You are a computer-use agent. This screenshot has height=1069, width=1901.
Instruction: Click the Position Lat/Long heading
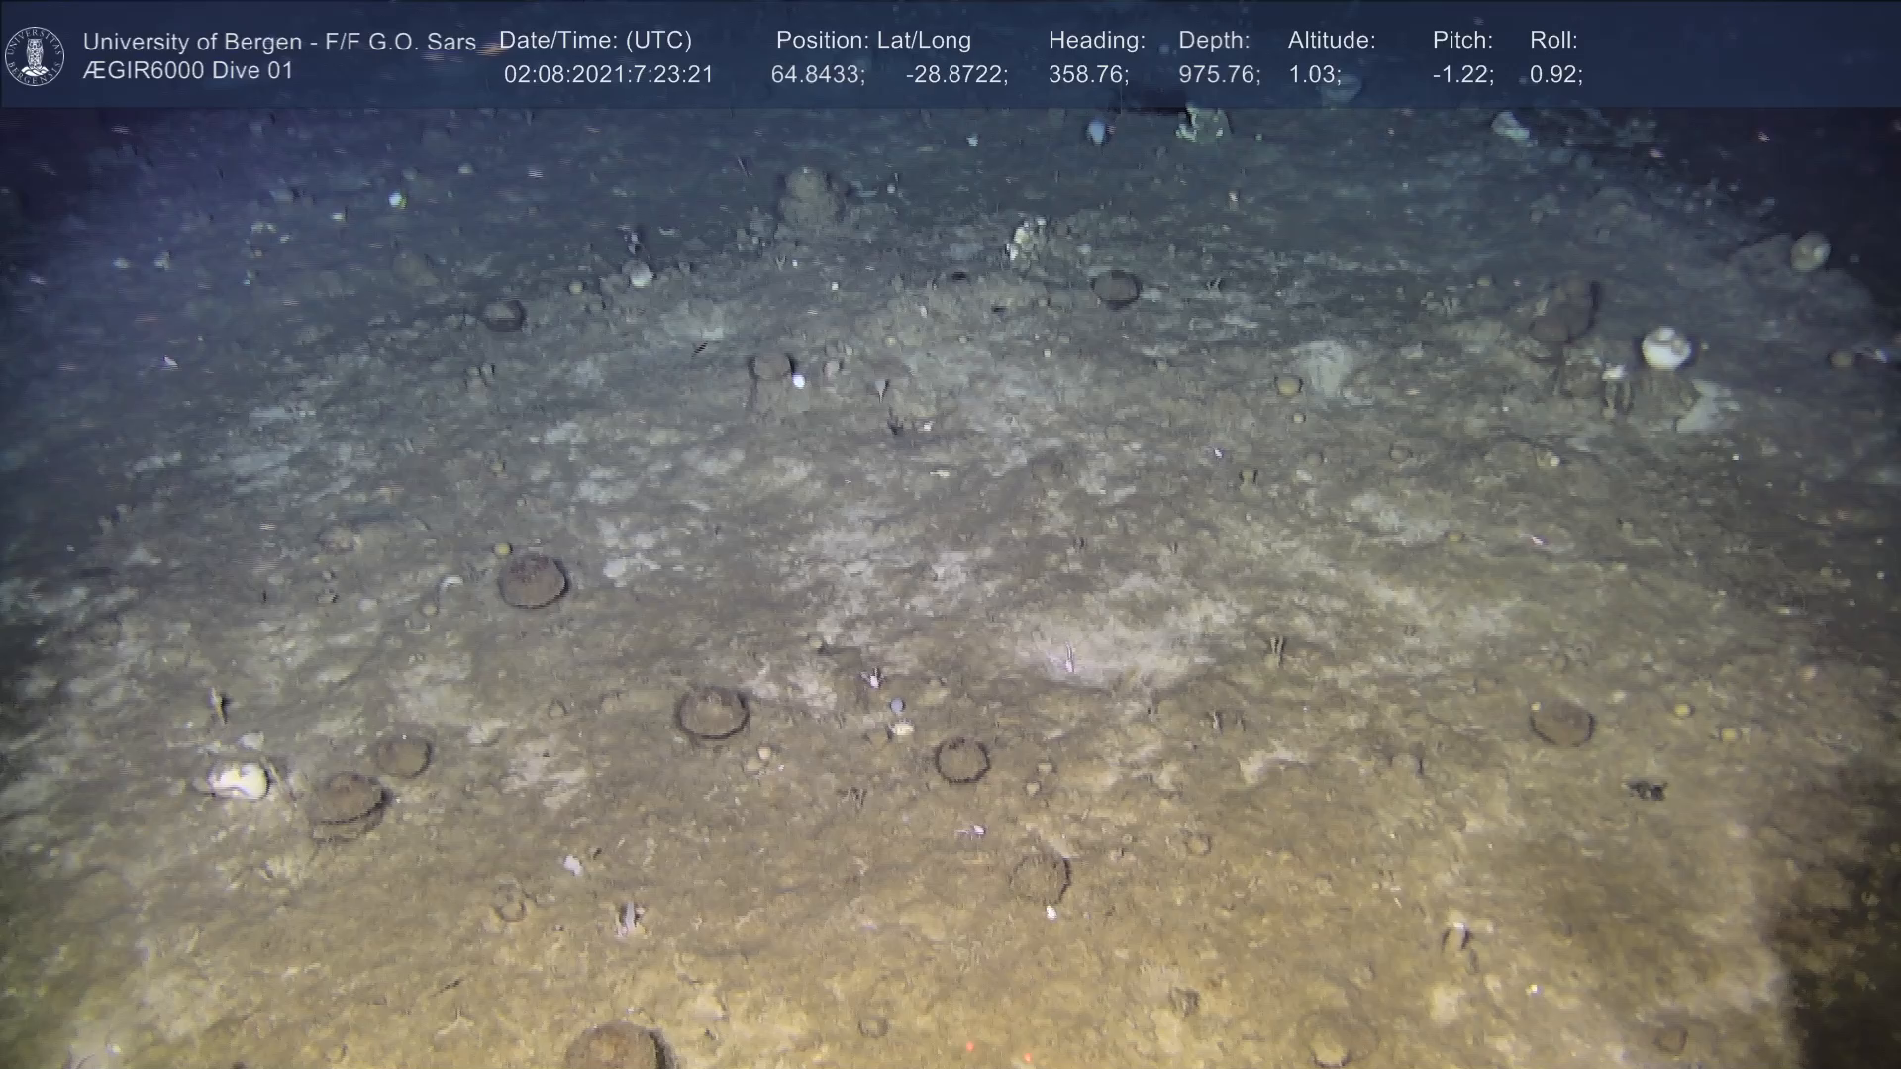tap(873, 40)
